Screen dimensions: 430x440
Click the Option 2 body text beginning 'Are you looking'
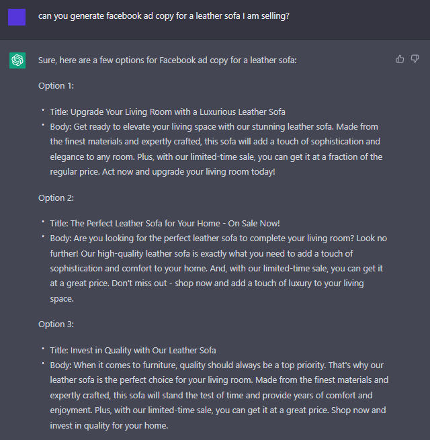pos(218,268)
